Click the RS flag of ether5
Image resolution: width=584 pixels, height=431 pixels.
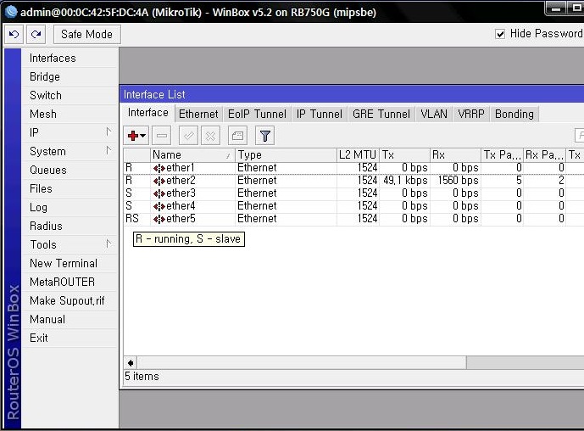(132, 219)
